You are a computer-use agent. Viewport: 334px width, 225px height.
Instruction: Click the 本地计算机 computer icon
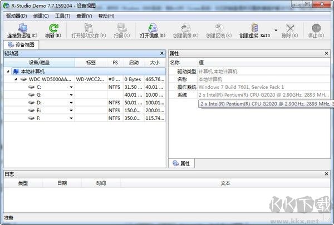click(x=16, y=72)
